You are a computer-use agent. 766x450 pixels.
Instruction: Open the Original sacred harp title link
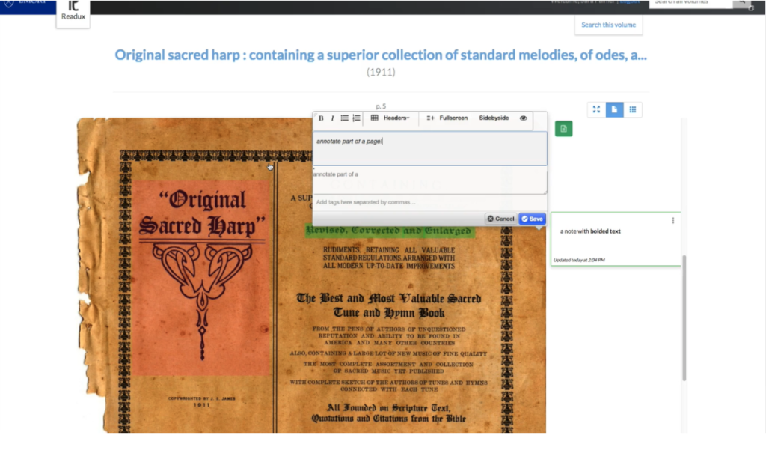380,55
